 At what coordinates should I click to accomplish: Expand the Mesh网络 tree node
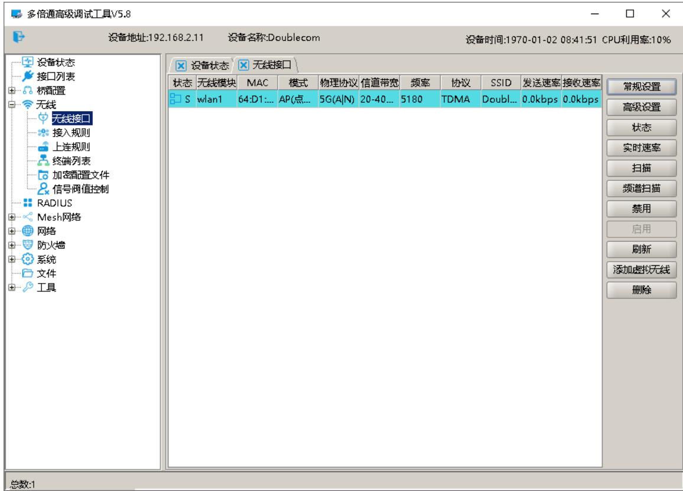pyautogui.click(x=12, y=217)
